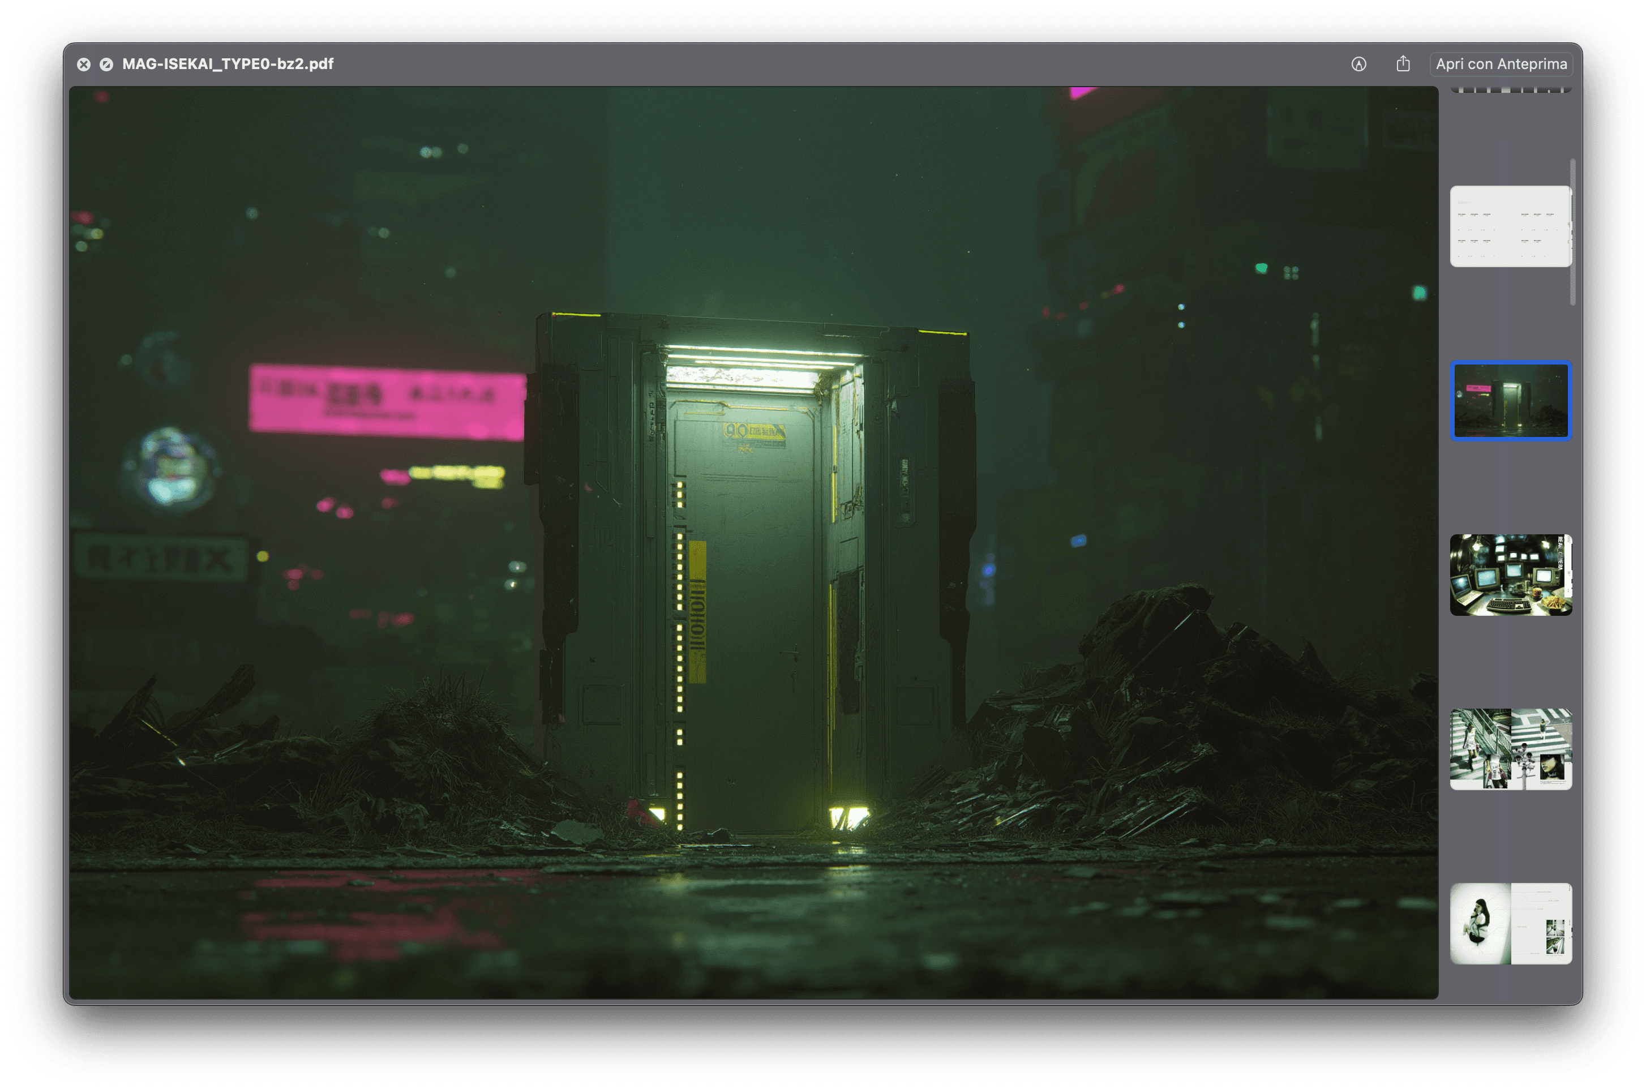Open the Markup annotation tool
The height and width of the screenshot is (1089, 1646).
1358,64
